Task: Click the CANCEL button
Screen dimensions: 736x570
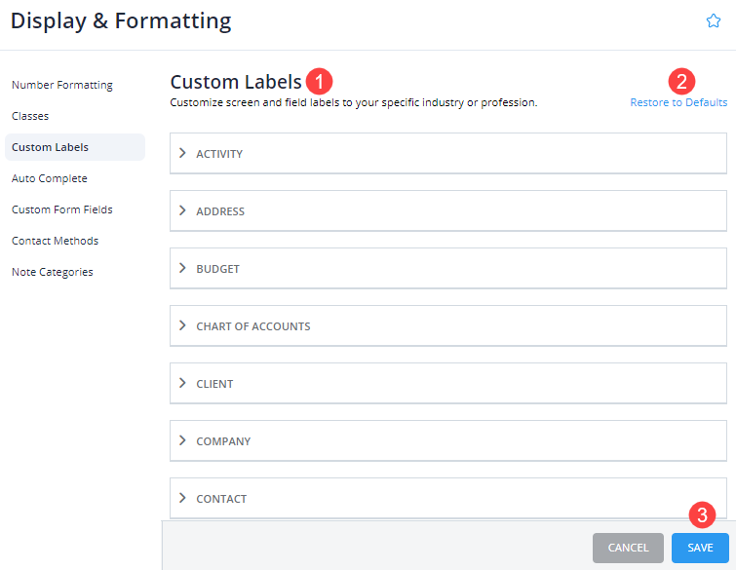Action: coord(628,548)
